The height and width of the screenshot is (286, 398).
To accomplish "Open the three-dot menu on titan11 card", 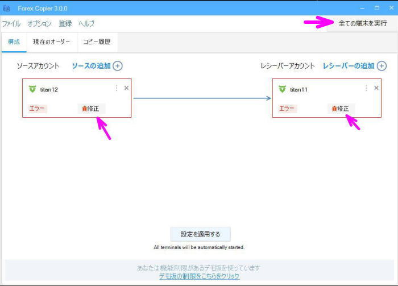I will [x=366, y=88].
